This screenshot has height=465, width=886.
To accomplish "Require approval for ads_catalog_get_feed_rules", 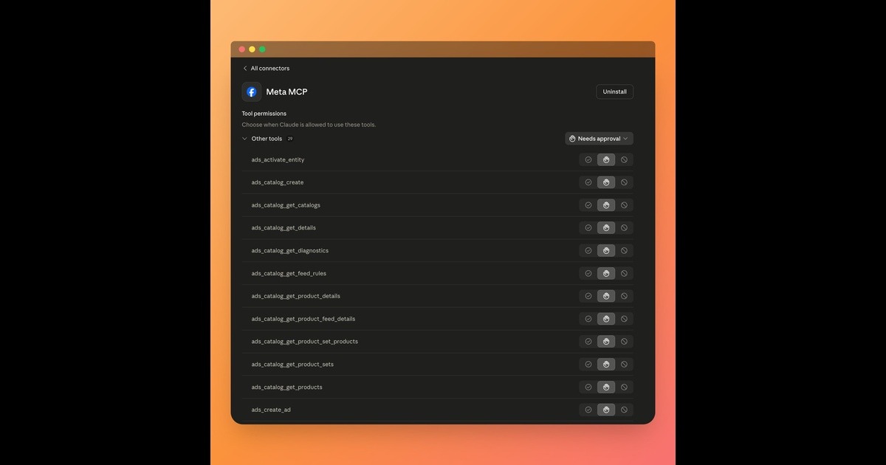I will tap(606, 273).
